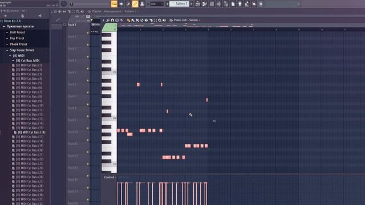
Task: Click the Piano roll - Serum title
Action: click(x=186, y=20)
